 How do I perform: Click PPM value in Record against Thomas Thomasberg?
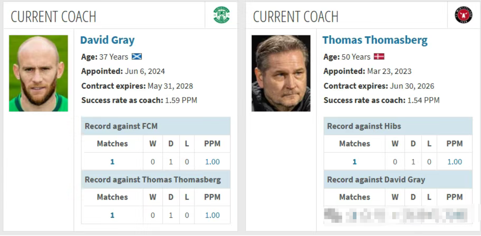[x=212, y=215]
